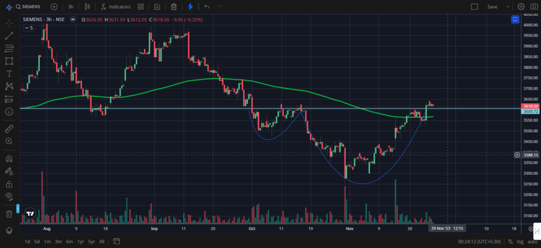
Task: Open the 3h timeframe selector
Action: pyautogui.click(x=70, y=6)
